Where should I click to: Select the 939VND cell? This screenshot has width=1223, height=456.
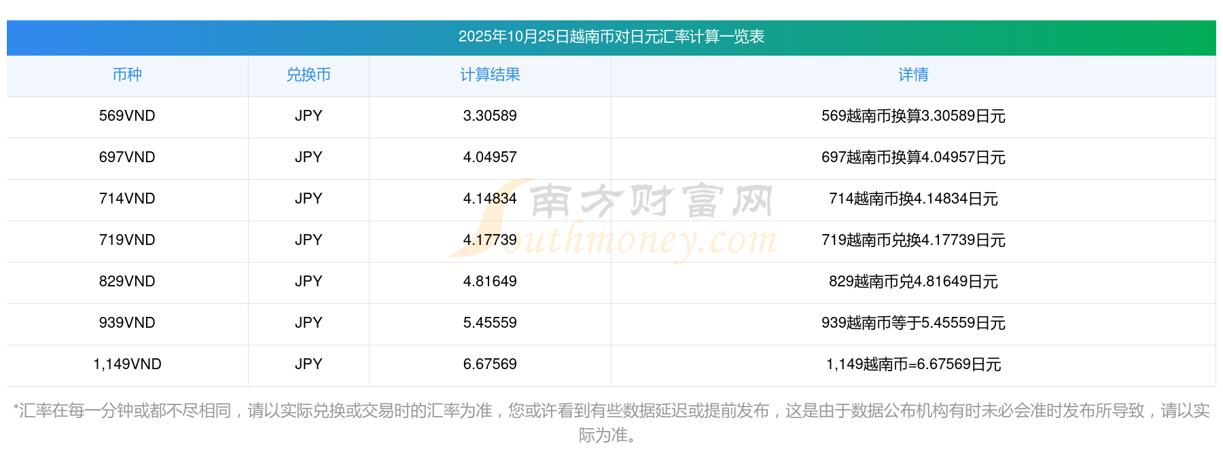click(127, 323)
